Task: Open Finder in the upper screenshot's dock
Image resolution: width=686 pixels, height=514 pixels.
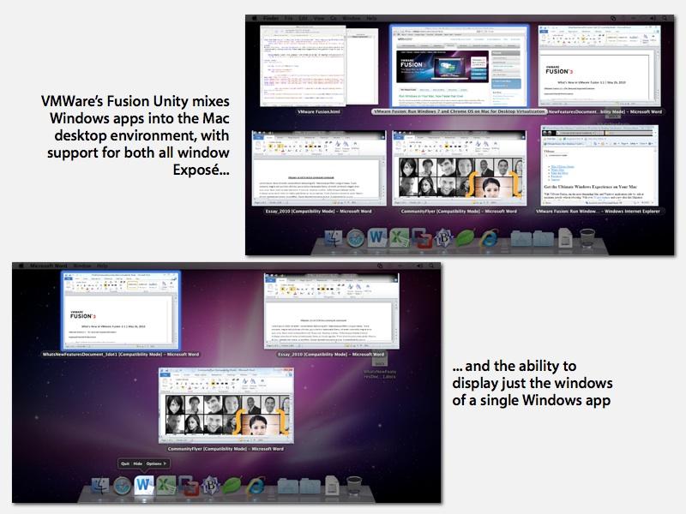Action: [x=334, y=239]
